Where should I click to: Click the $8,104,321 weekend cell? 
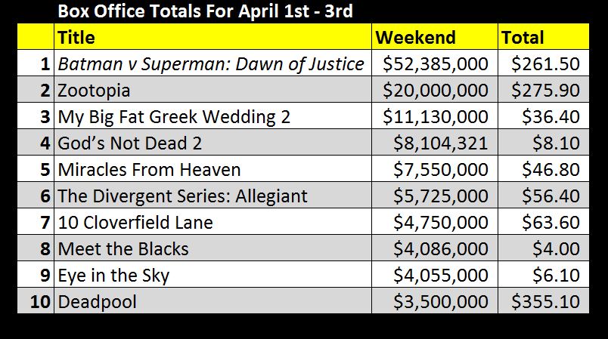click(441, 143)
